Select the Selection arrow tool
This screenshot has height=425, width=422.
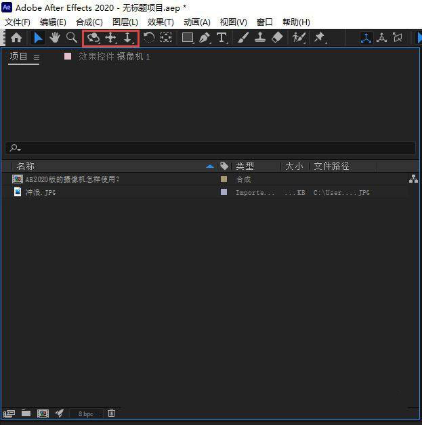click(x=38, y=37)
